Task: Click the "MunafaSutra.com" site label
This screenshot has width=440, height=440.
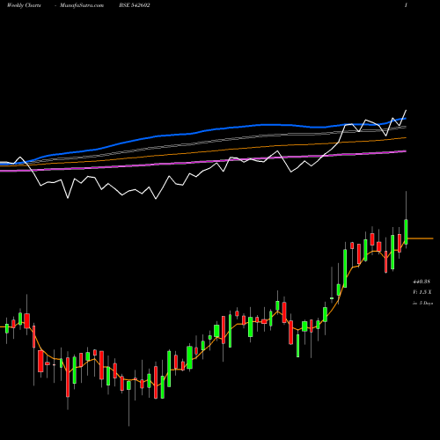Action: pos(82,5)
